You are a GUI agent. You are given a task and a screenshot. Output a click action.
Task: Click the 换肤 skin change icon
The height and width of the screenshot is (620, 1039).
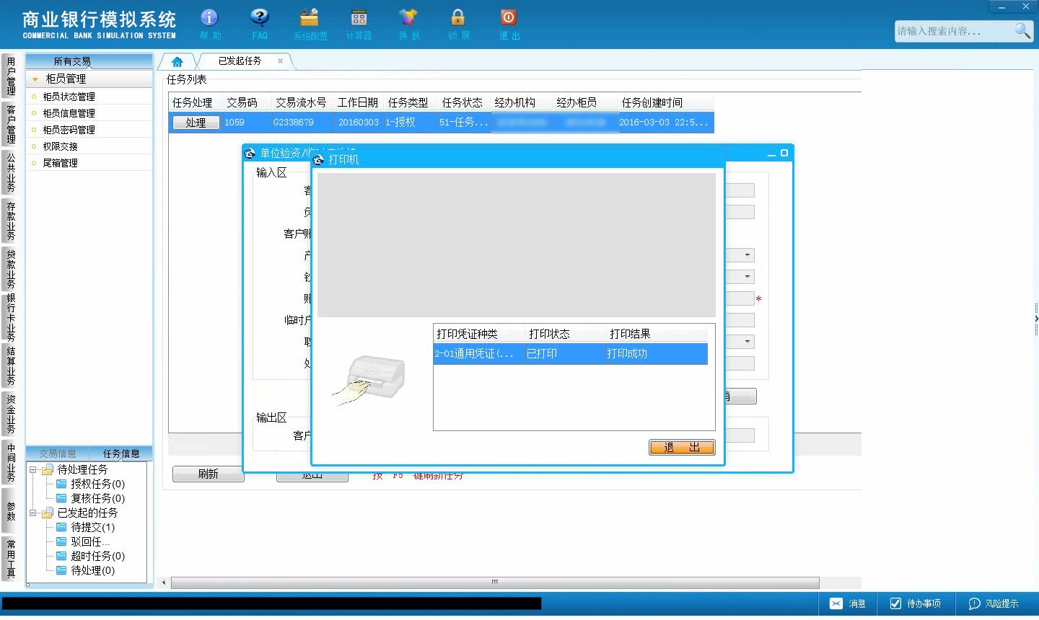pos(408,24)
